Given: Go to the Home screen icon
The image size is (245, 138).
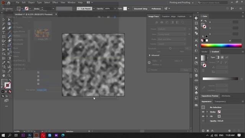Looking at the screenshot, I should [9, 3].
